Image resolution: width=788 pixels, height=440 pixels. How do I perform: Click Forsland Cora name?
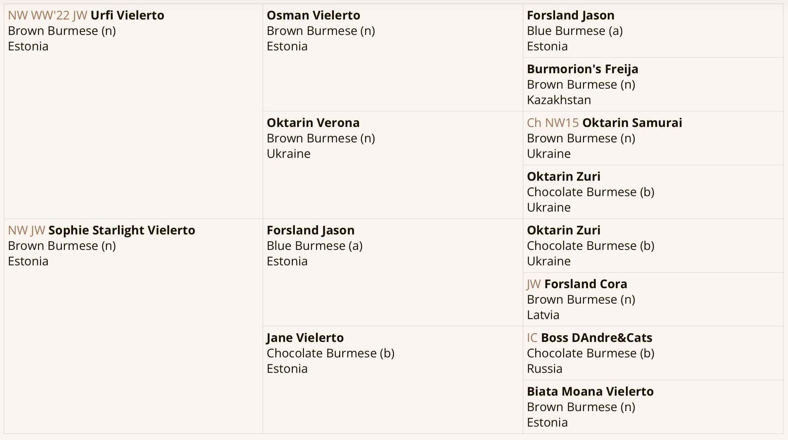click(x=586, y=284)
